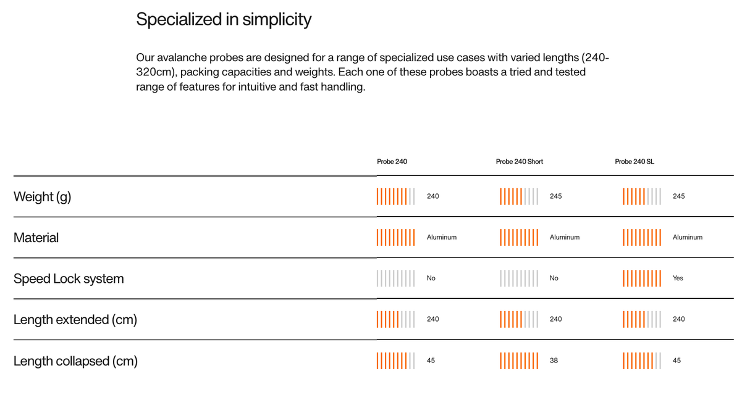Click Probe 240 SL Aluminum material gauge
The height and width of the screenshot is (397, 750).
click(x=642, y=237)
